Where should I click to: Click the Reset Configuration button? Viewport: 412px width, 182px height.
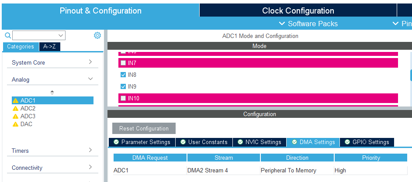pyautogui.click(x=144, y=128)
